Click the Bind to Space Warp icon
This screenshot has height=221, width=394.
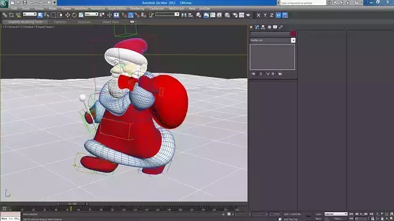coord(18,15)
